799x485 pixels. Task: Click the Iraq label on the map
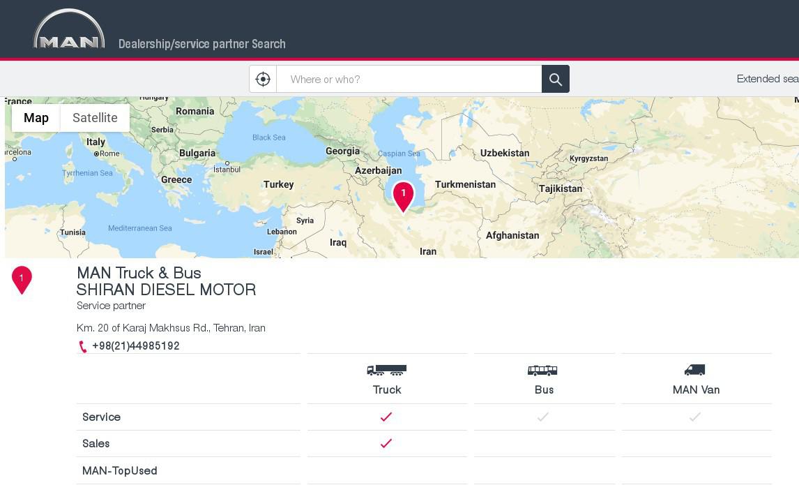[338, 242]
